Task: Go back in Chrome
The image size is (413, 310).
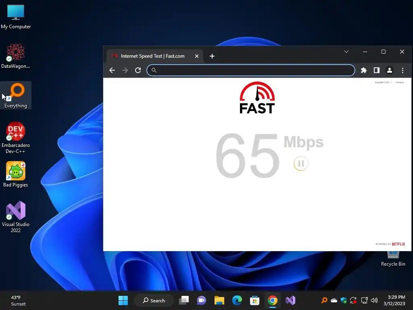Action: click(x=112, y=70)
